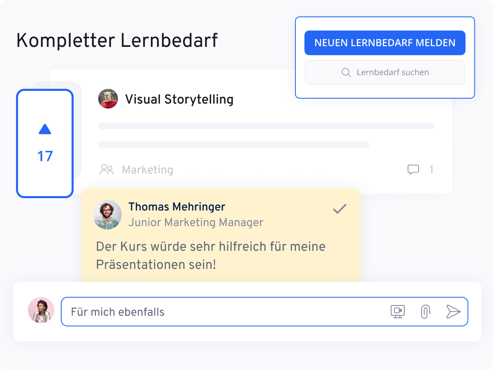493x370 pixels.
Task: Attach a file using the paperclip icon
Action: pyautogui.click(x=425, y=312)
